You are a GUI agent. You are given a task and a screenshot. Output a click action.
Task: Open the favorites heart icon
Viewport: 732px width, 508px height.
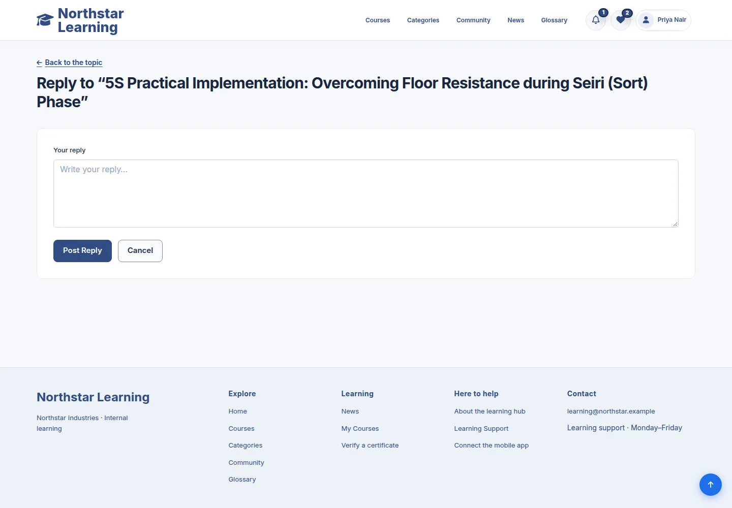(x=621, y=20)
